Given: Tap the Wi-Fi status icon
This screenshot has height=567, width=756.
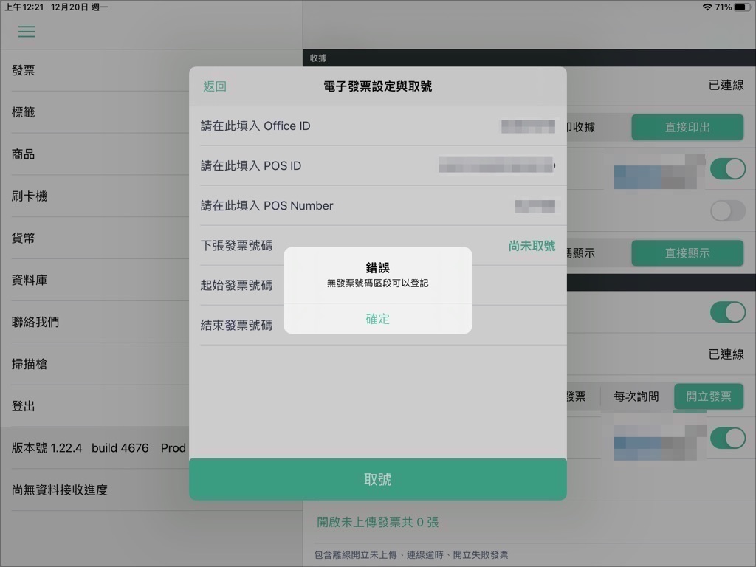Looking at the screenshot, I should pyautogui.click(x=707, y=7).
